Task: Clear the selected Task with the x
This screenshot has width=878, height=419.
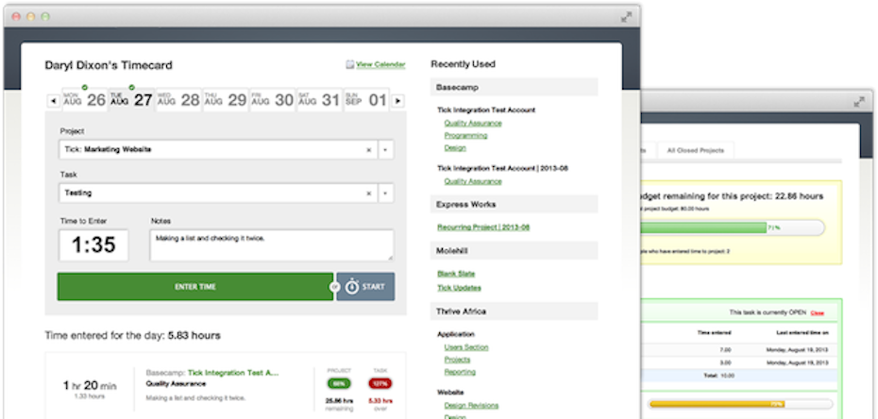Action: [369, 193]
